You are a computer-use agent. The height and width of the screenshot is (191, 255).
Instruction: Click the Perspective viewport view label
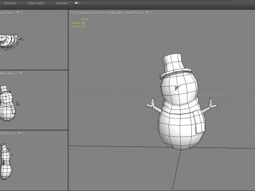point(86,12)
